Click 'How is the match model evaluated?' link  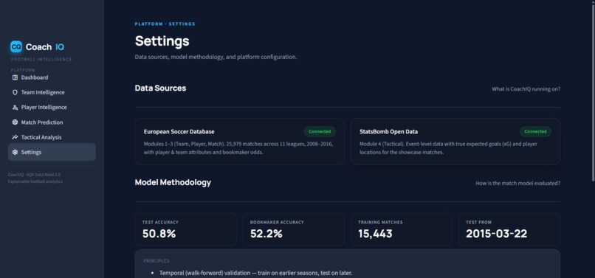pyautogui.click(x=518, y=183)
